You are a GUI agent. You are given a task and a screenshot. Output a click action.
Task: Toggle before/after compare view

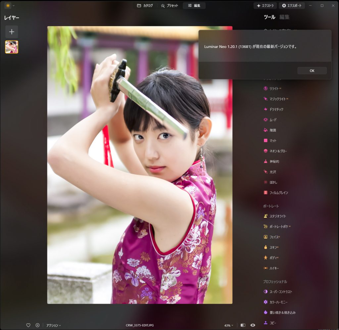click(243, 325)
